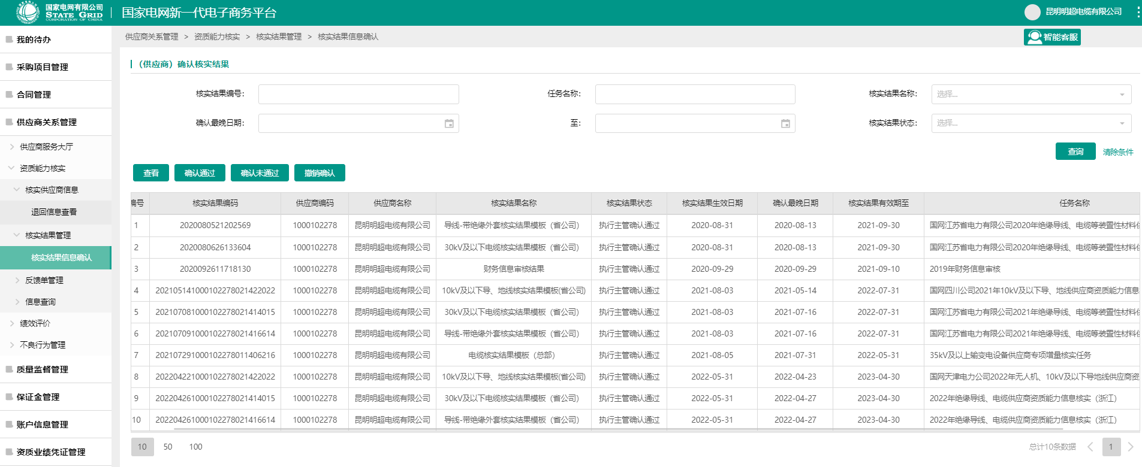The image size is (1142, 467).
Task: Collapse the 资质能力核实 sidebar section
Action: click(x=11, y=168)
